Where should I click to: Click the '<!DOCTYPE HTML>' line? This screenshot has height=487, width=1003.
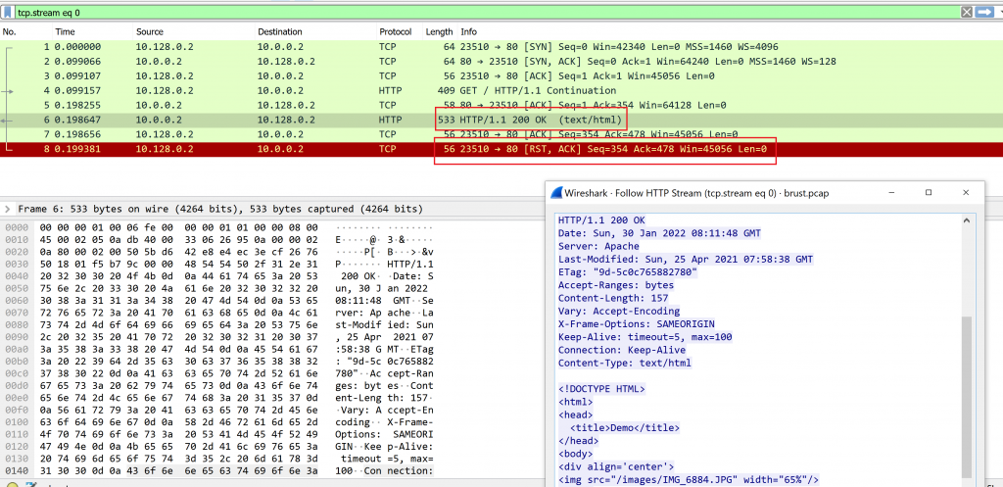tap(601, 389)
